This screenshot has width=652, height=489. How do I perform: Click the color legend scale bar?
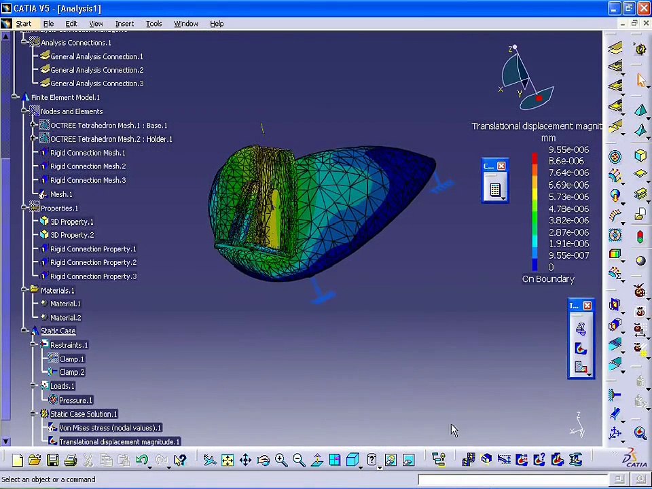point(535,212)
